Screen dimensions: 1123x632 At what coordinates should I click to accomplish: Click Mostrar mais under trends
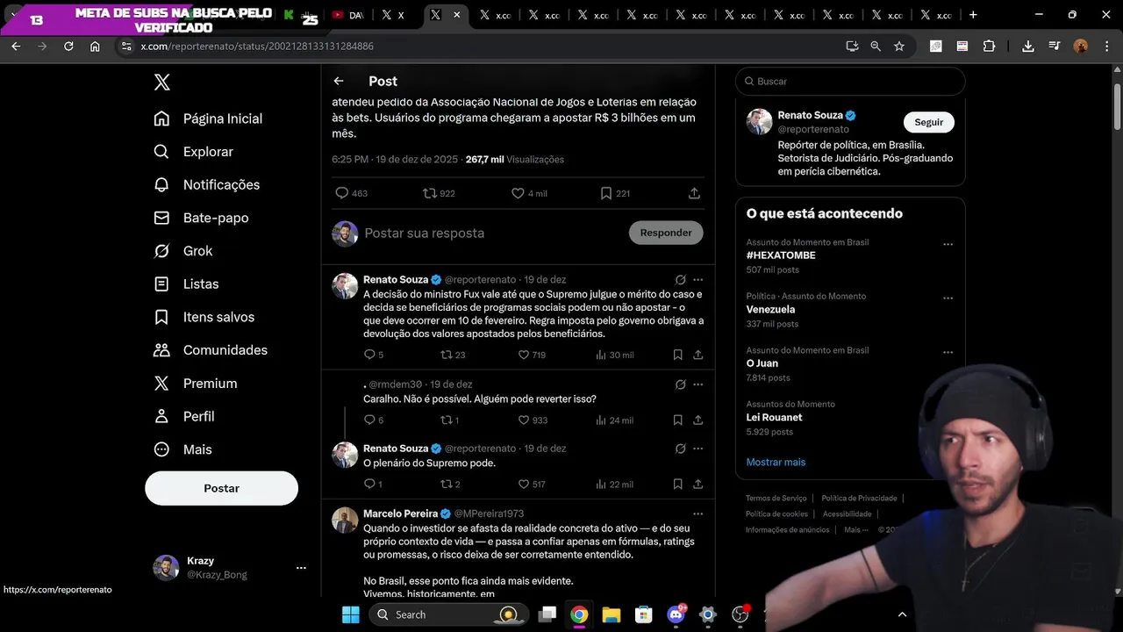[x=776, y=462]
